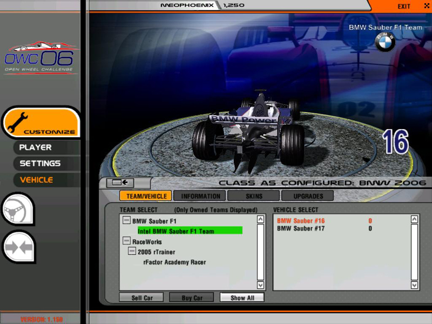Select the 2005 rTrainer tree row

coord(156,252)
